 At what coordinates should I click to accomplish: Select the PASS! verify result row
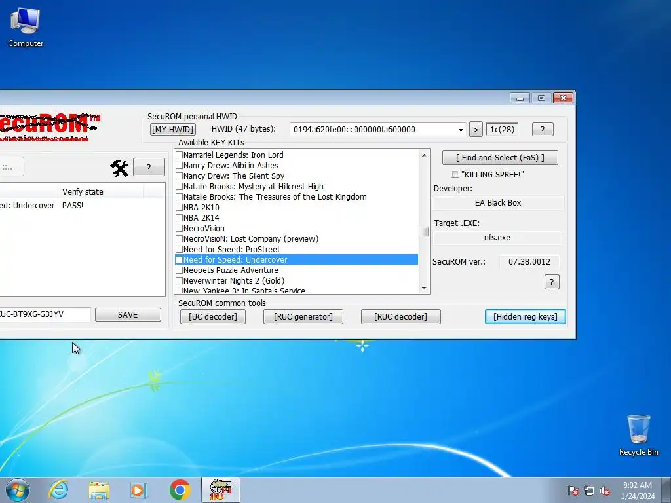tap(82, 205)
